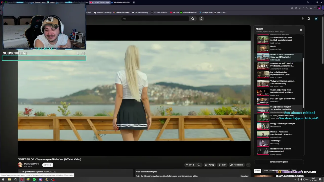Open more actions three-dot menu under video
Viewport: 324px width, 182px height.
pyautogui.click(x=248, y=165)
